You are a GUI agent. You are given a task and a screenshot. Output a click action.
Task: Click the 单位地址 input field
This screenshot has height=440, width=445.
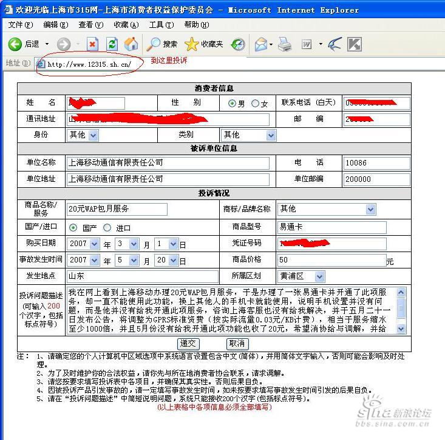(x=168, y=179)
